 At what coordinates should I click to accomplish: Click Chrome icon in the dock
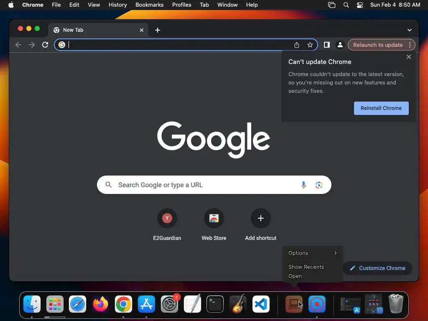123,304
